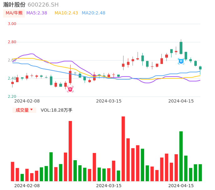Viewport: 215px width, 190px height.
Task: Open the 成交量 indicator dropdown arrow
Action: pyautogui.click(x=31, y=110)
